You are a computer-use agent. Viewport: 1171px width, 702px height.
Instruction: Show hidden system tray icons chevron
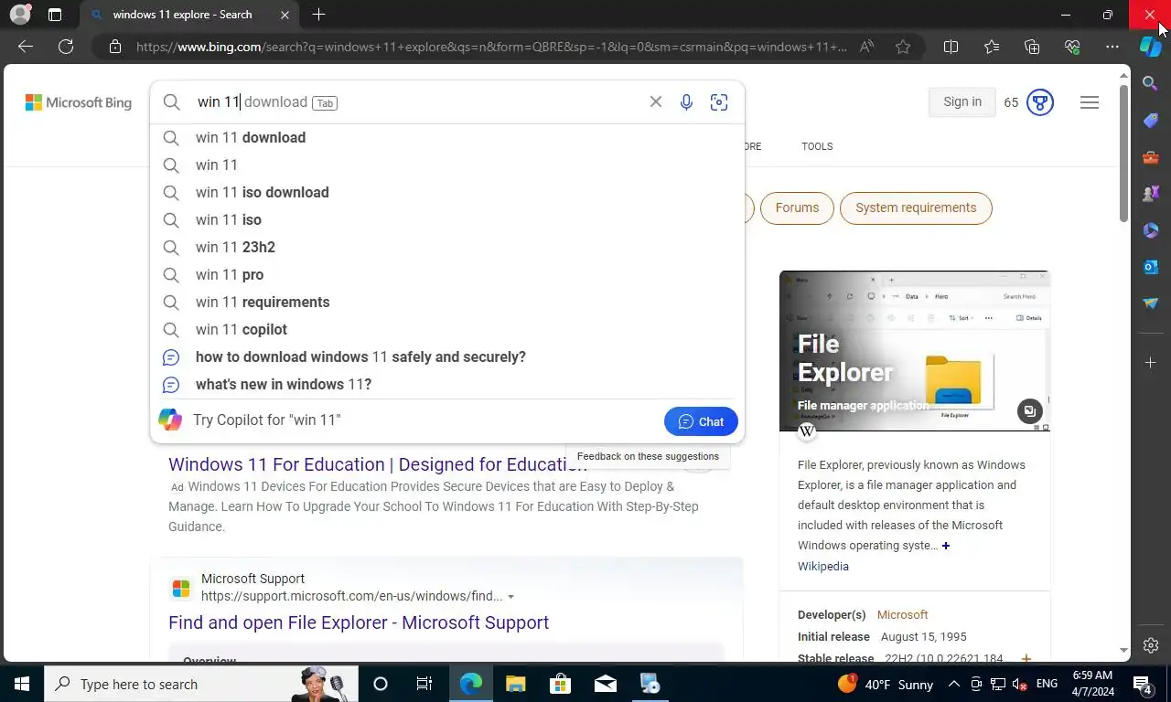953,684
